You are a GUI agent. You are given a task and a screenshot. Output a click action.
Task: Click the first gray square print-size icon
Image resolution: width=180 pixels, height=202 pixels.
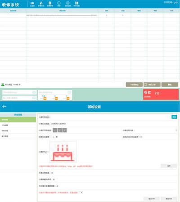(x=55, y=130)
